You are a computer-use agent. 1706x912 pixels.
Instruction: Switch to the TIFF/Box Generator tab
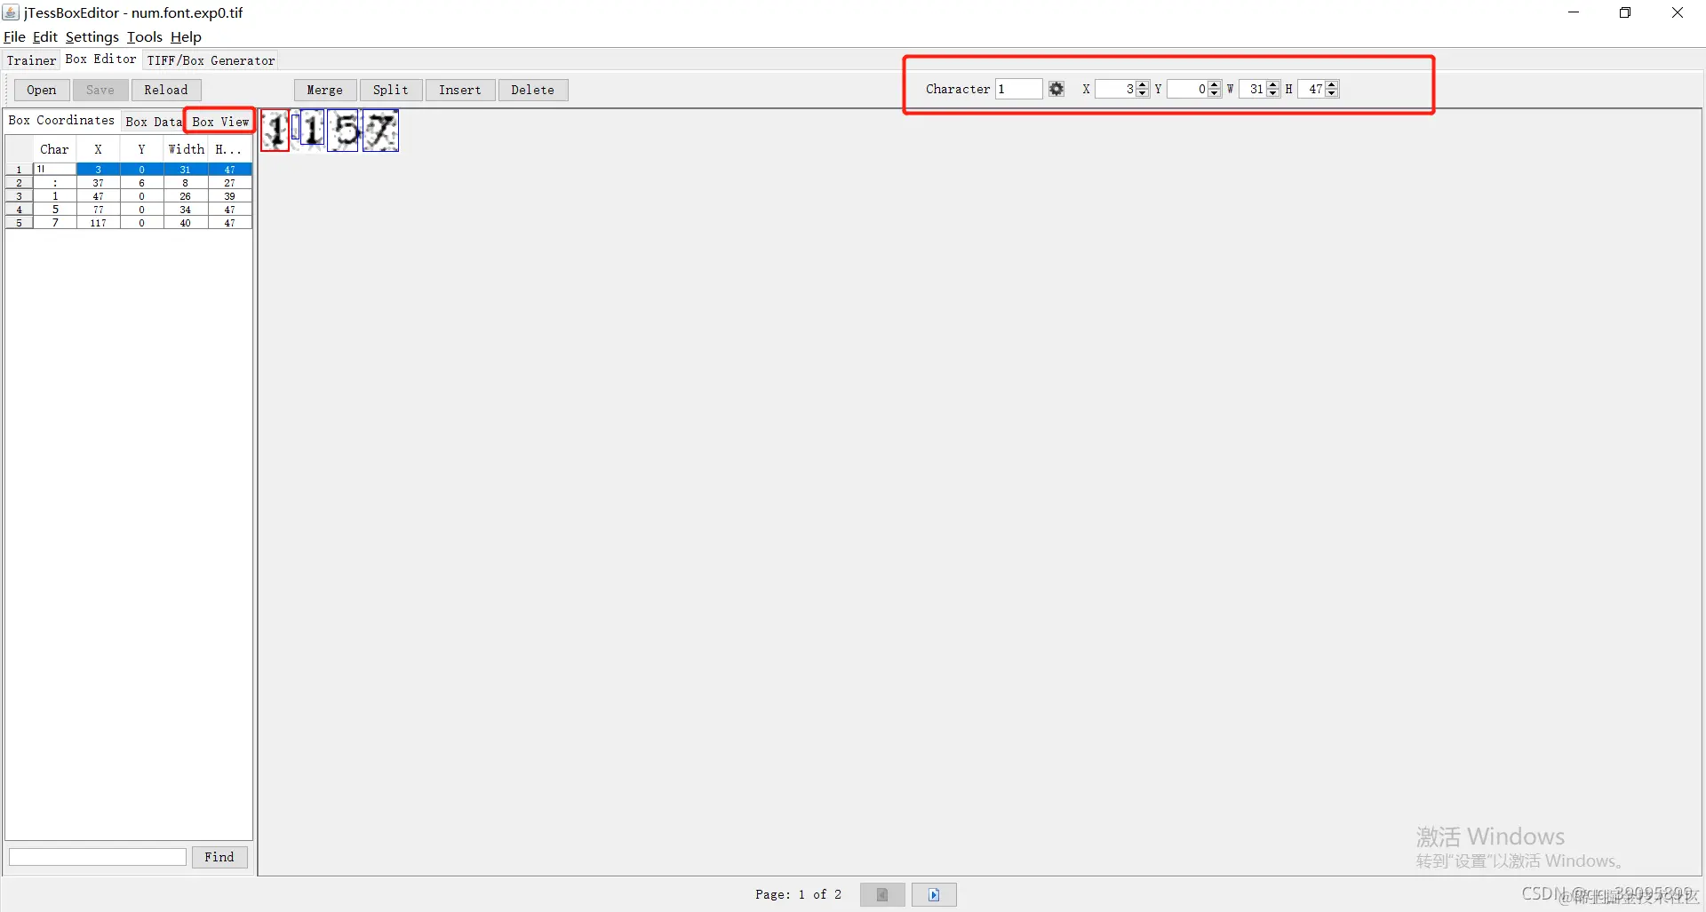pos(211,60)
